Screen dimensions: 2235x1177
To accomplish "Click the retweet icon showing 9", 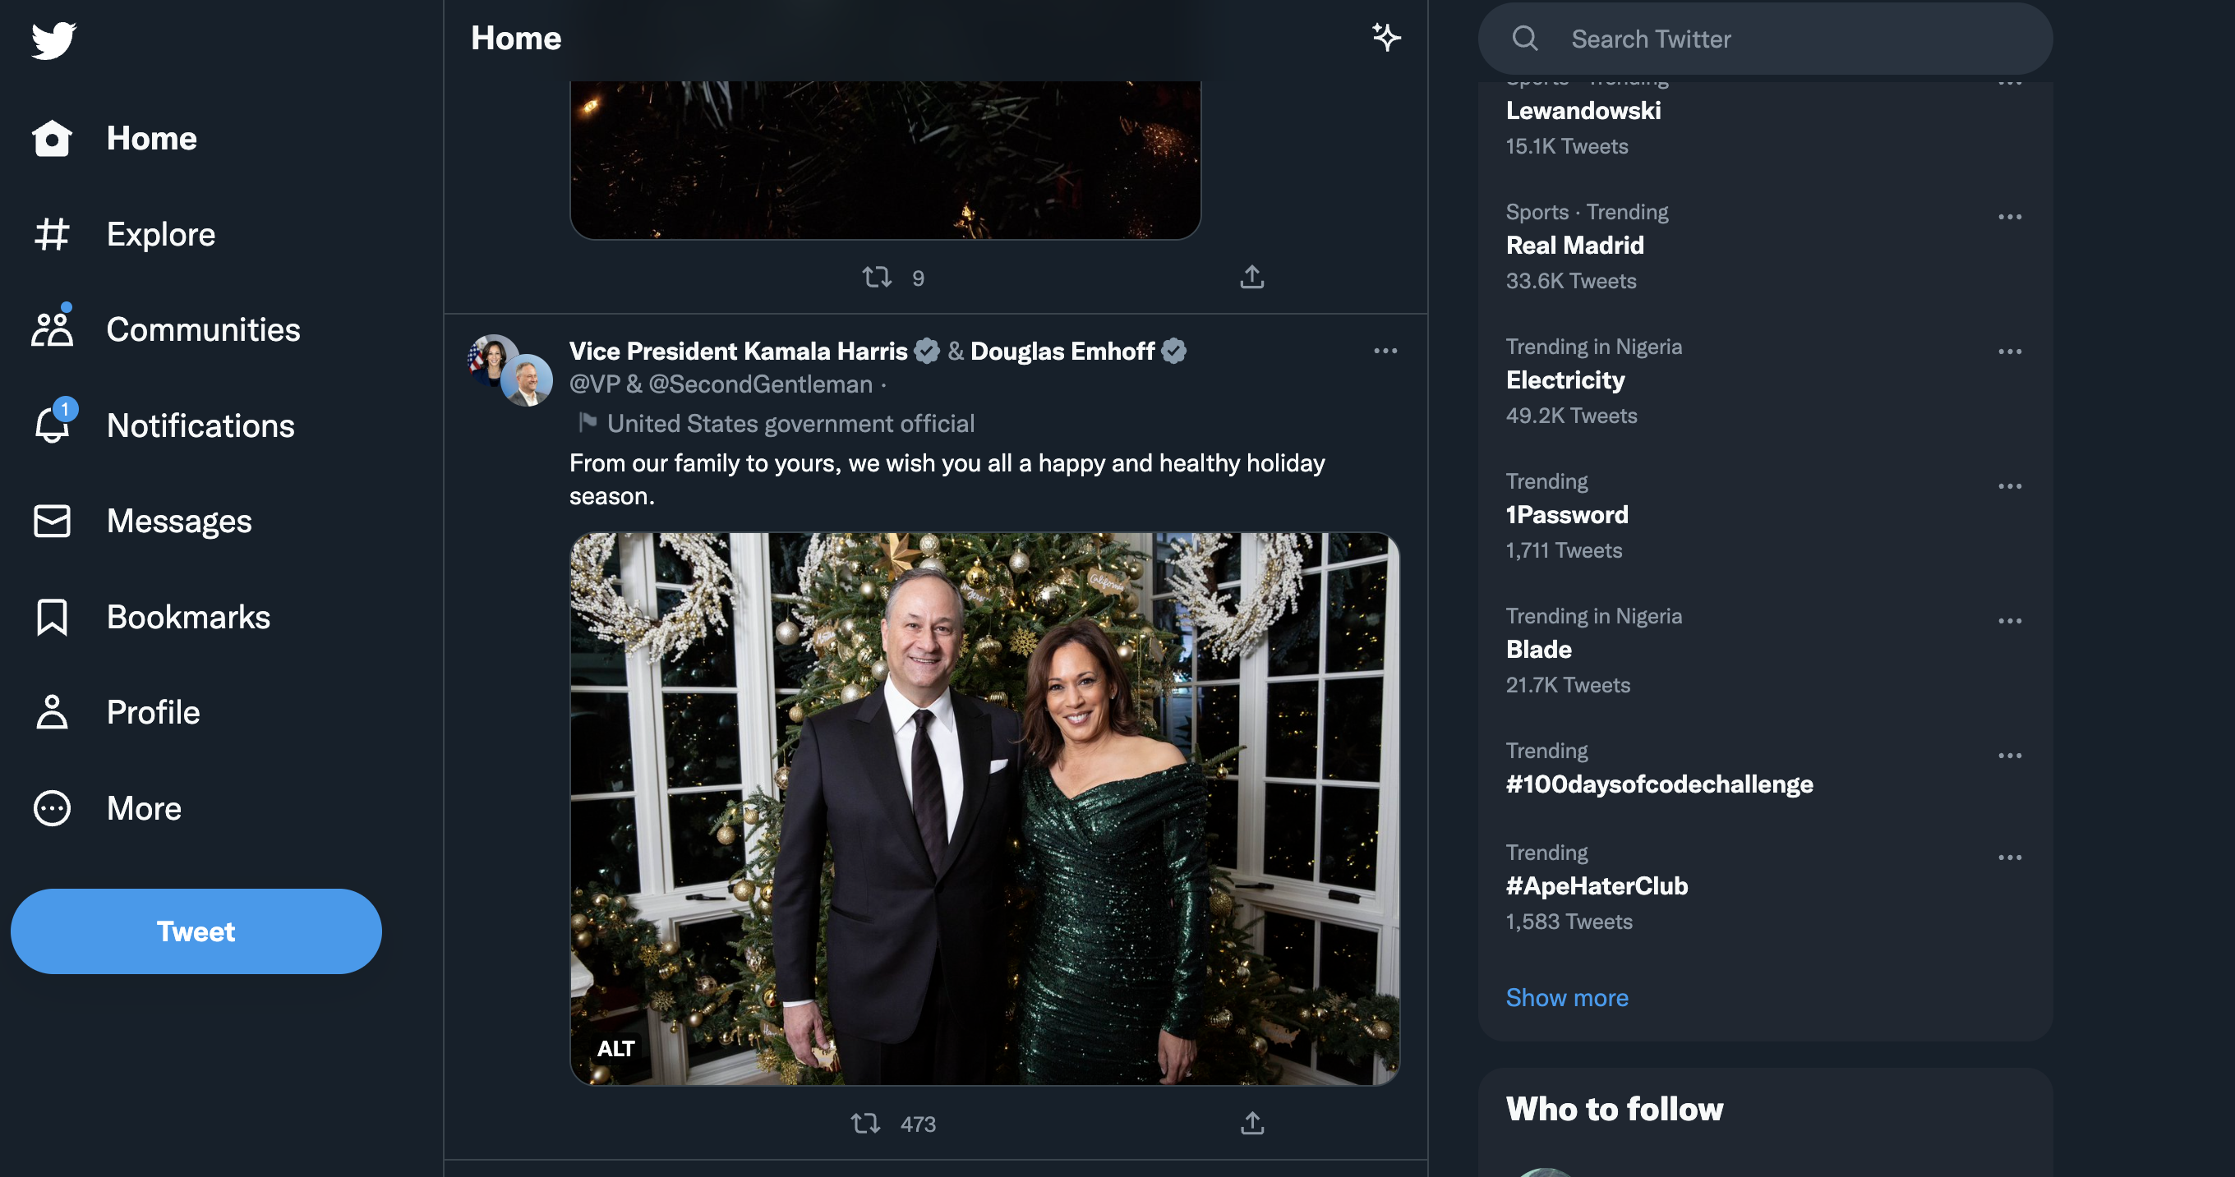I will tap(876, 277).
